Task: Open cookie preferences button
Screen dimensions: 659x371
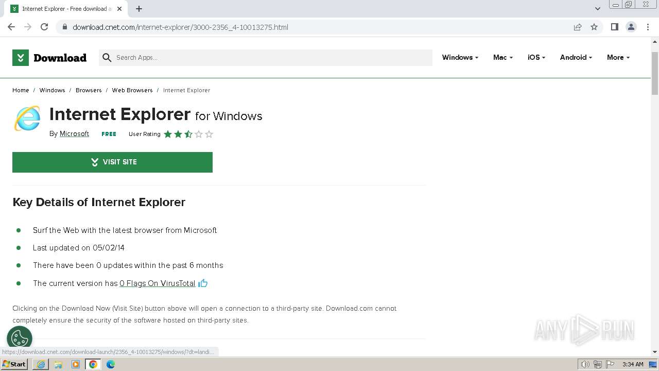Action: pyautogui.click(x=20, y=338)
